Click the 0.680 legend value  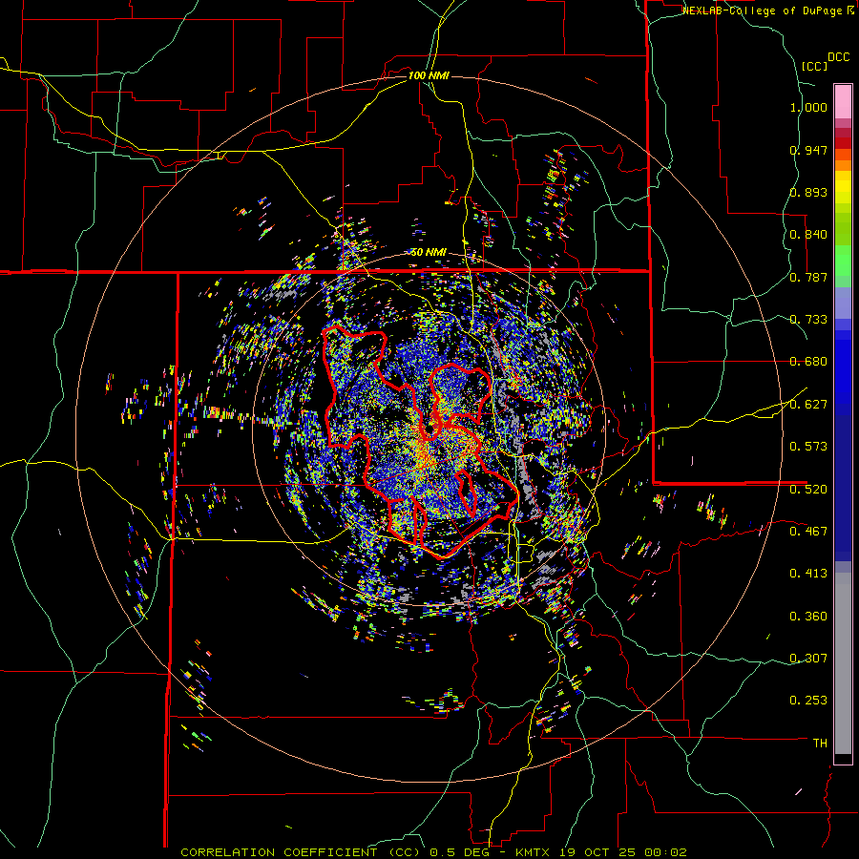[808, 362]
